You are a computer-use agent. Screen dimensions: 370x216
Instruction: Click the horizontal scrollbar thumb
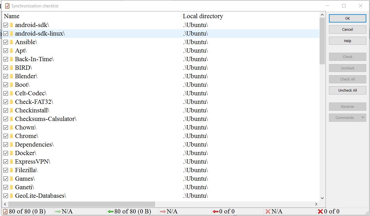[x=82, y=204]
